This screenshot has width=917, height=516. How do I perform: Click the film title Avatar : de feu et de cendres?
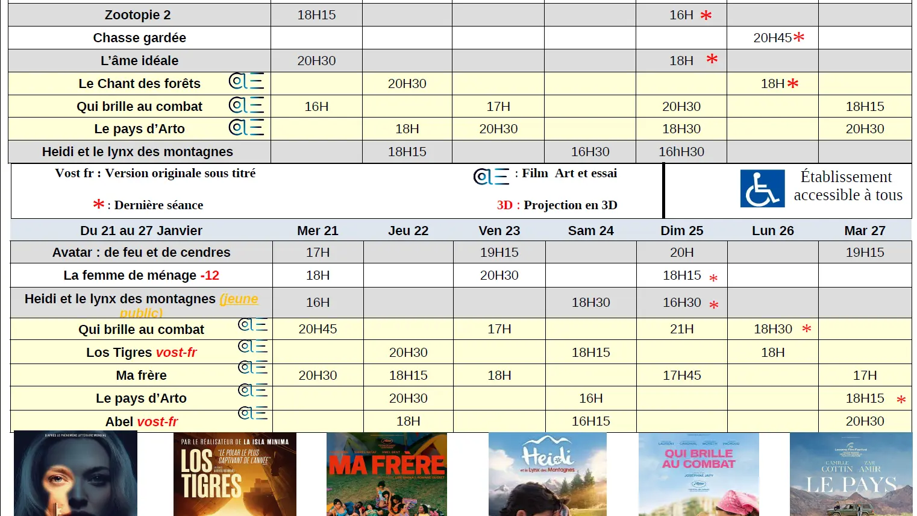pyautogui.click(x=140, y=252)
